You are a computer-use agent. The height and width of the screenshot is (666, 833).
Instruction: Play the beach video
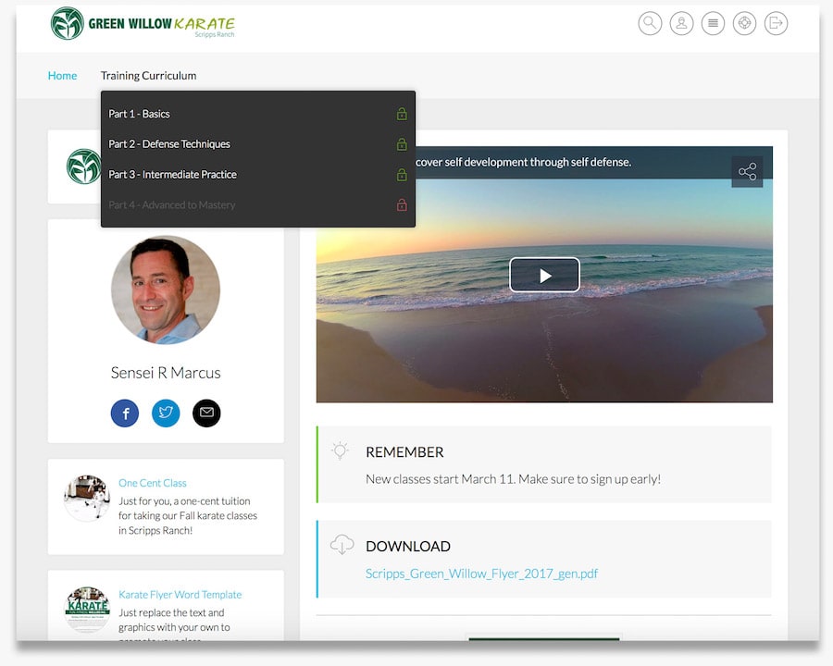pyautogui.click(x=544, y=275)
